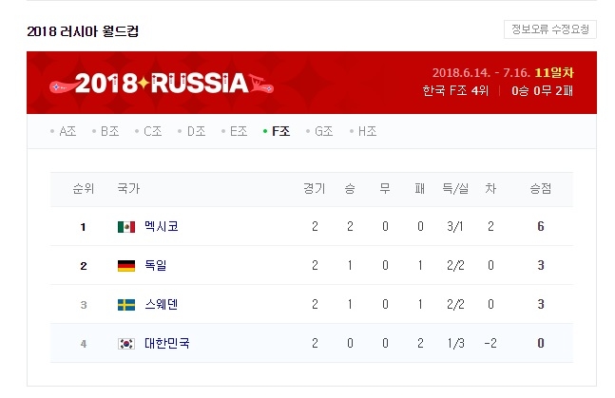615x398 pixels.
Task: Click the Sweden flag icon
Action: pyautogui.click(x=125, y=304)
